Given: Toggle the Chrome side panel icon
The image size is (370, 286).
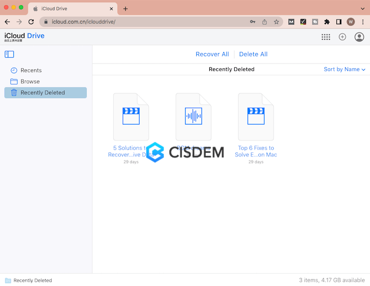Looking at the screenshot, I should pyautogui.click(x=338, y=22).
